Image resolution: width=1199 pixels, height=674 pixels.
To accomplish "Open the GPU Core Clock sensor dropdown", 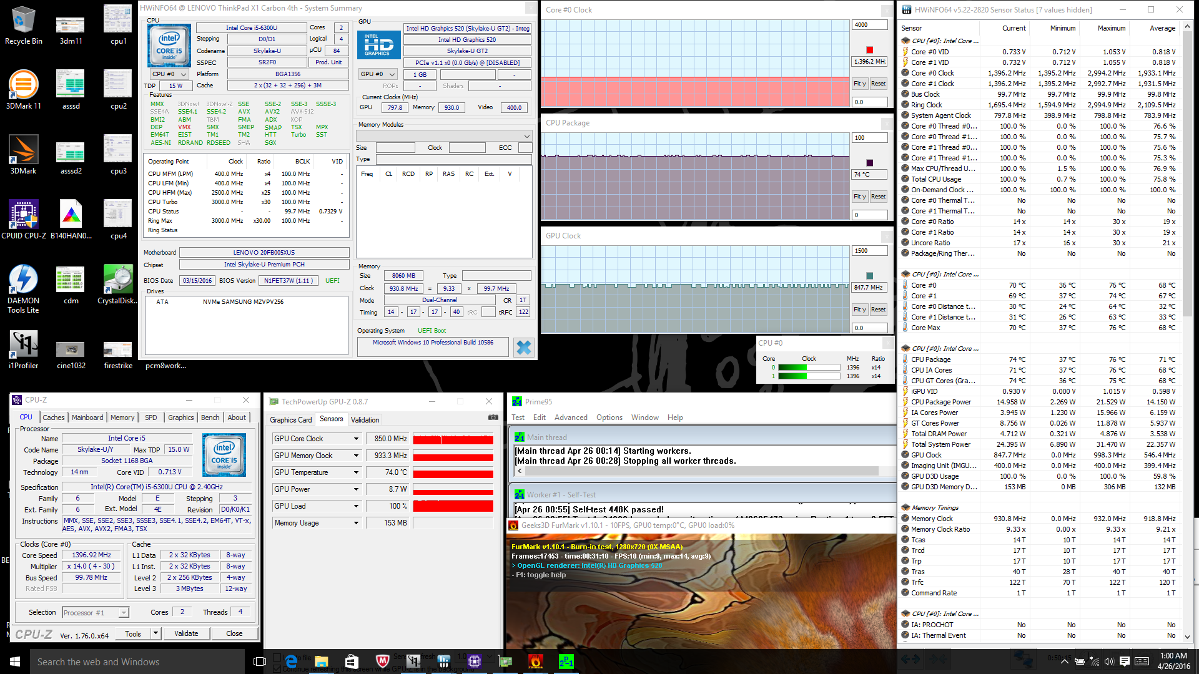I will tap(356, 439).
